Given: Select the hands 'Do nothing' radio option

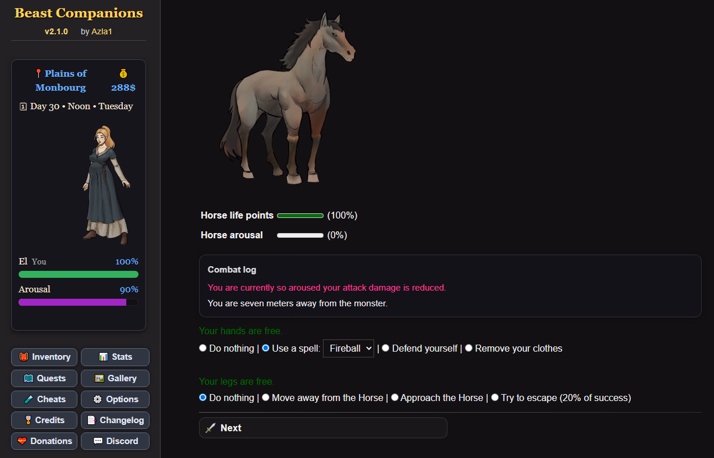Looking at the screenshot, I should pos(203,348).
